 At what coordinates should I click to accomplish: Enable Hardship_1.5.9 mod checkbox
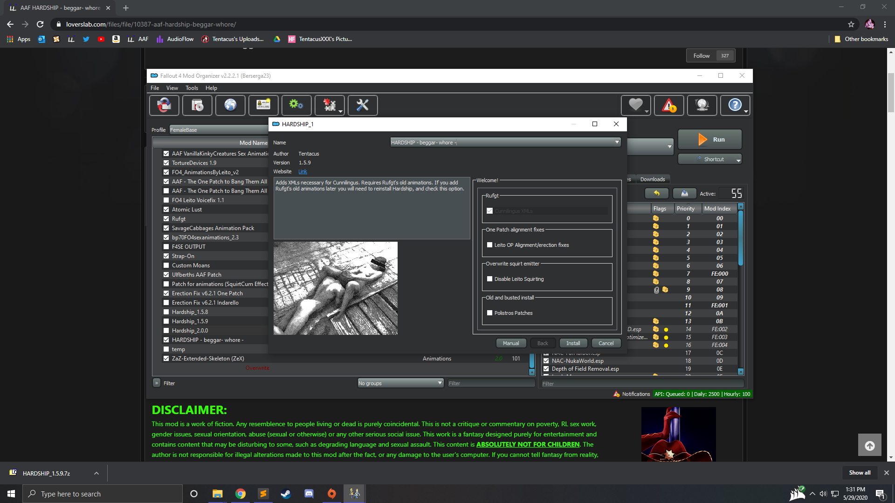[x=166, y=321]
